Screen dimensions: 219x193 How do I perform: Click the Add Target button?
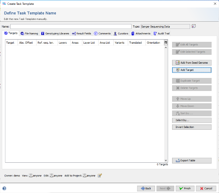(x=192, y=70)
